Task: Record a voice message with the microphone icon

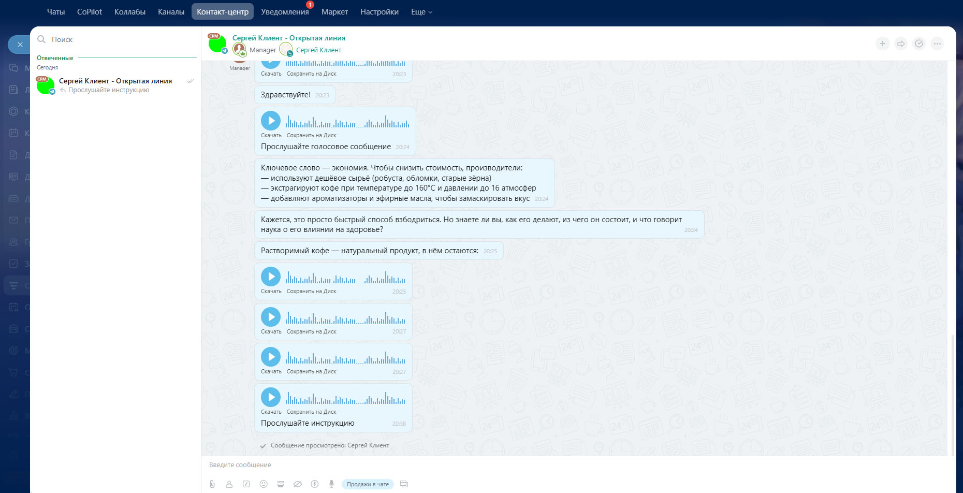Action: pyautogui.click(x=331, y=484)
